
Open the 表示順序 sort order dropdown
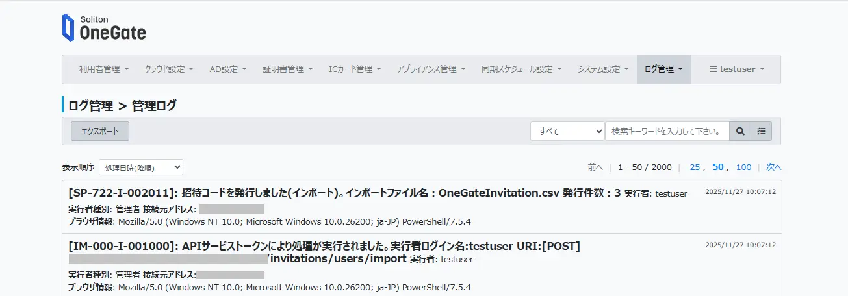pos(141,167)
